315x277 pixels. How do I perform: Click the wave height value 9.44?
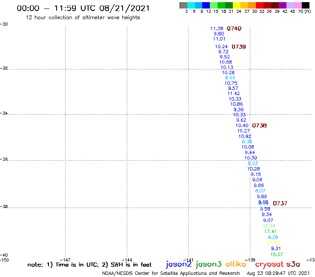pyautogui.click(x=250, y=153)
